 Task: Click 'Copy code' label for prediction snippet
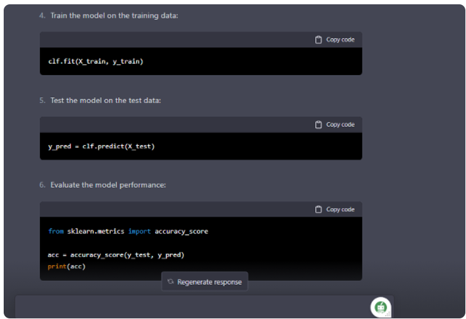340,124
